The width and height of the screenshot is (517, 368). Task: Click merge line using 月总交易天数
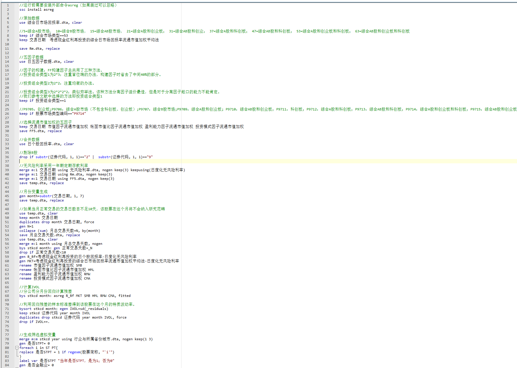point(61,244)
